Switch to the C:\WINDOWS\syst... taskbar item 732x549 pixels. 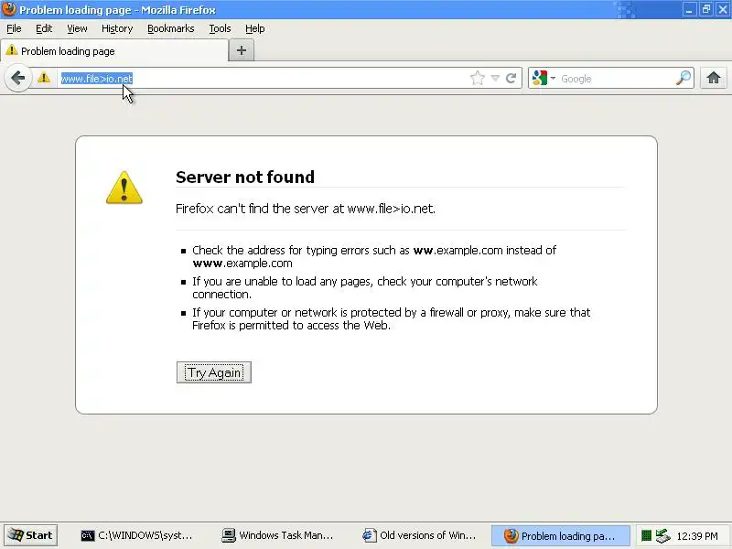click(x=136, y=535)
